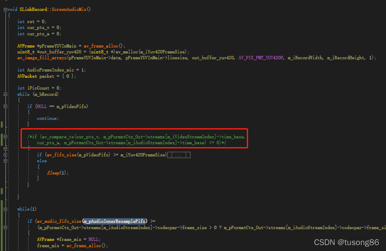Image resolution: width=386 pixels, height=251 pixels.
Task: Click the commented cur_pts_a comparison line
Action: [x=132, y=143]
